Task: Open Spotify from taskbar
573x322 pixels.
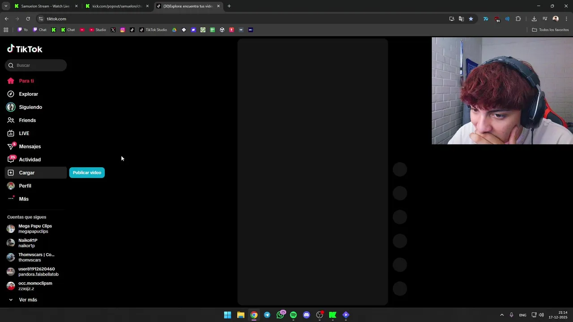Action: pyautogui.click(x=293, y=315)
